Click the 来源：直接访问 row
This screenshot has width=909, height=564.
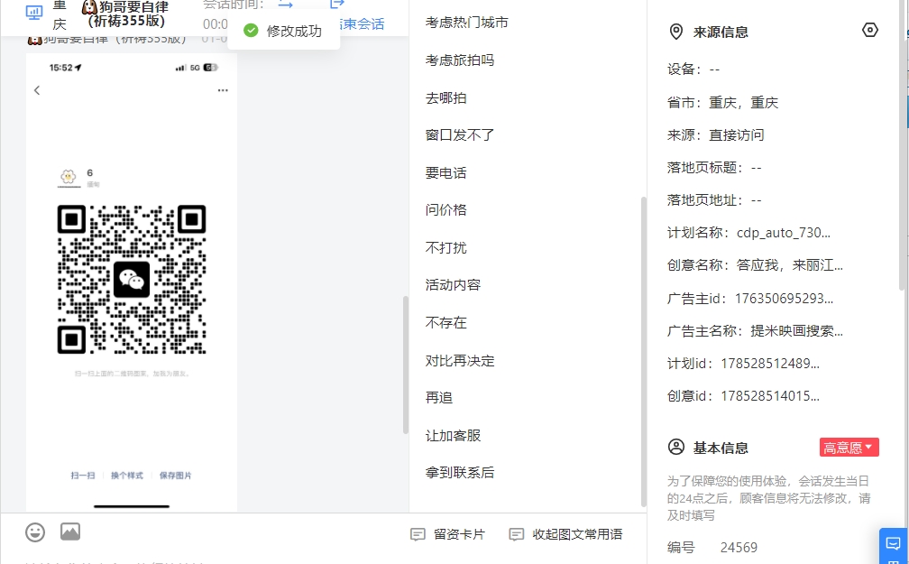pos(715,135)
